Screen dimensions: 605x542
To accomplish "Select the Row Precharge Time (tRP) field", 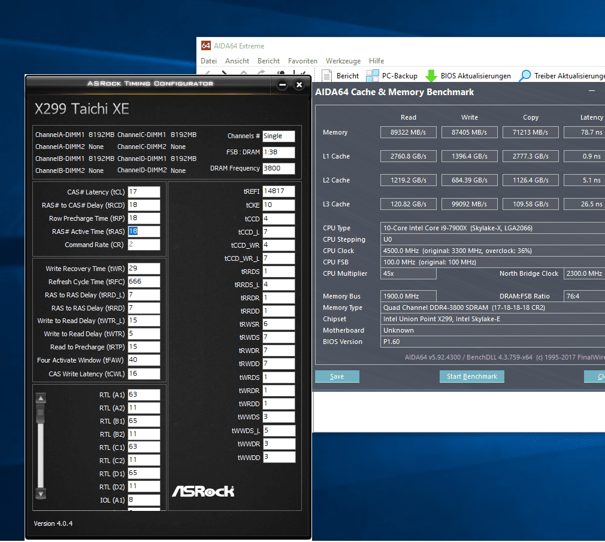I will (144, 218).
